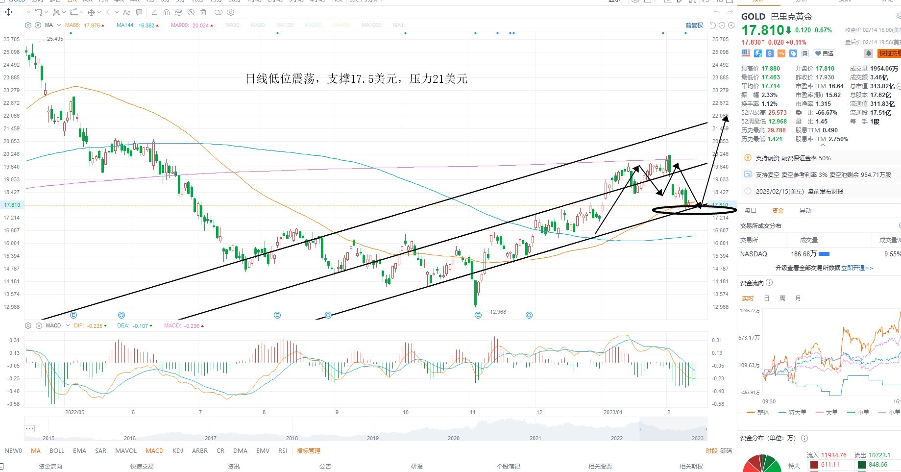Screen dimensions: 901x472
Task: Enable the magnet snap tool
Action: pyautogui.click(x=167, y=12)
